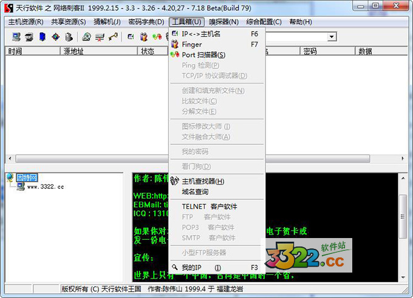Image resolution: width=413 pixels, height=298 pixels.
Task: Click the blue server tower toolbar icon
Action: [43, 37]
